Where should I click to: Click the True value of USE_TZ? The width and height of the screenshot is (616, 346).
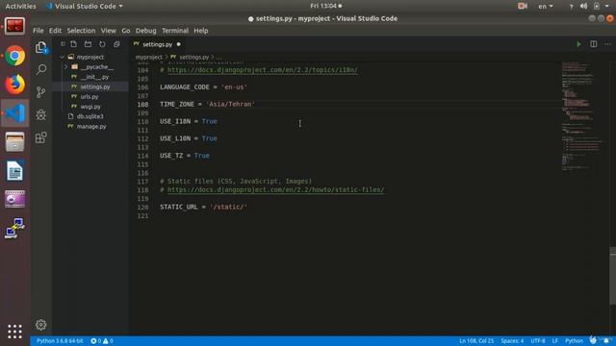click(202, 156)
